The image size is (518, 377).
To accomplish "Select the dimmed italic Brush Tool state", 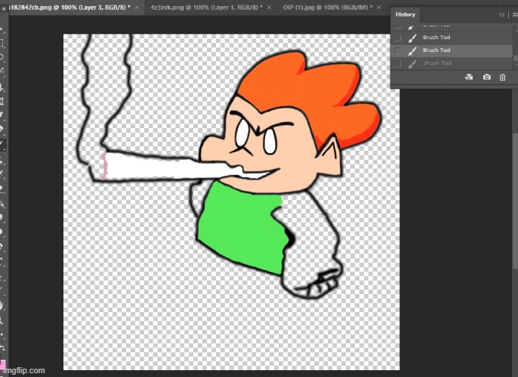I will tap(452, 63).
